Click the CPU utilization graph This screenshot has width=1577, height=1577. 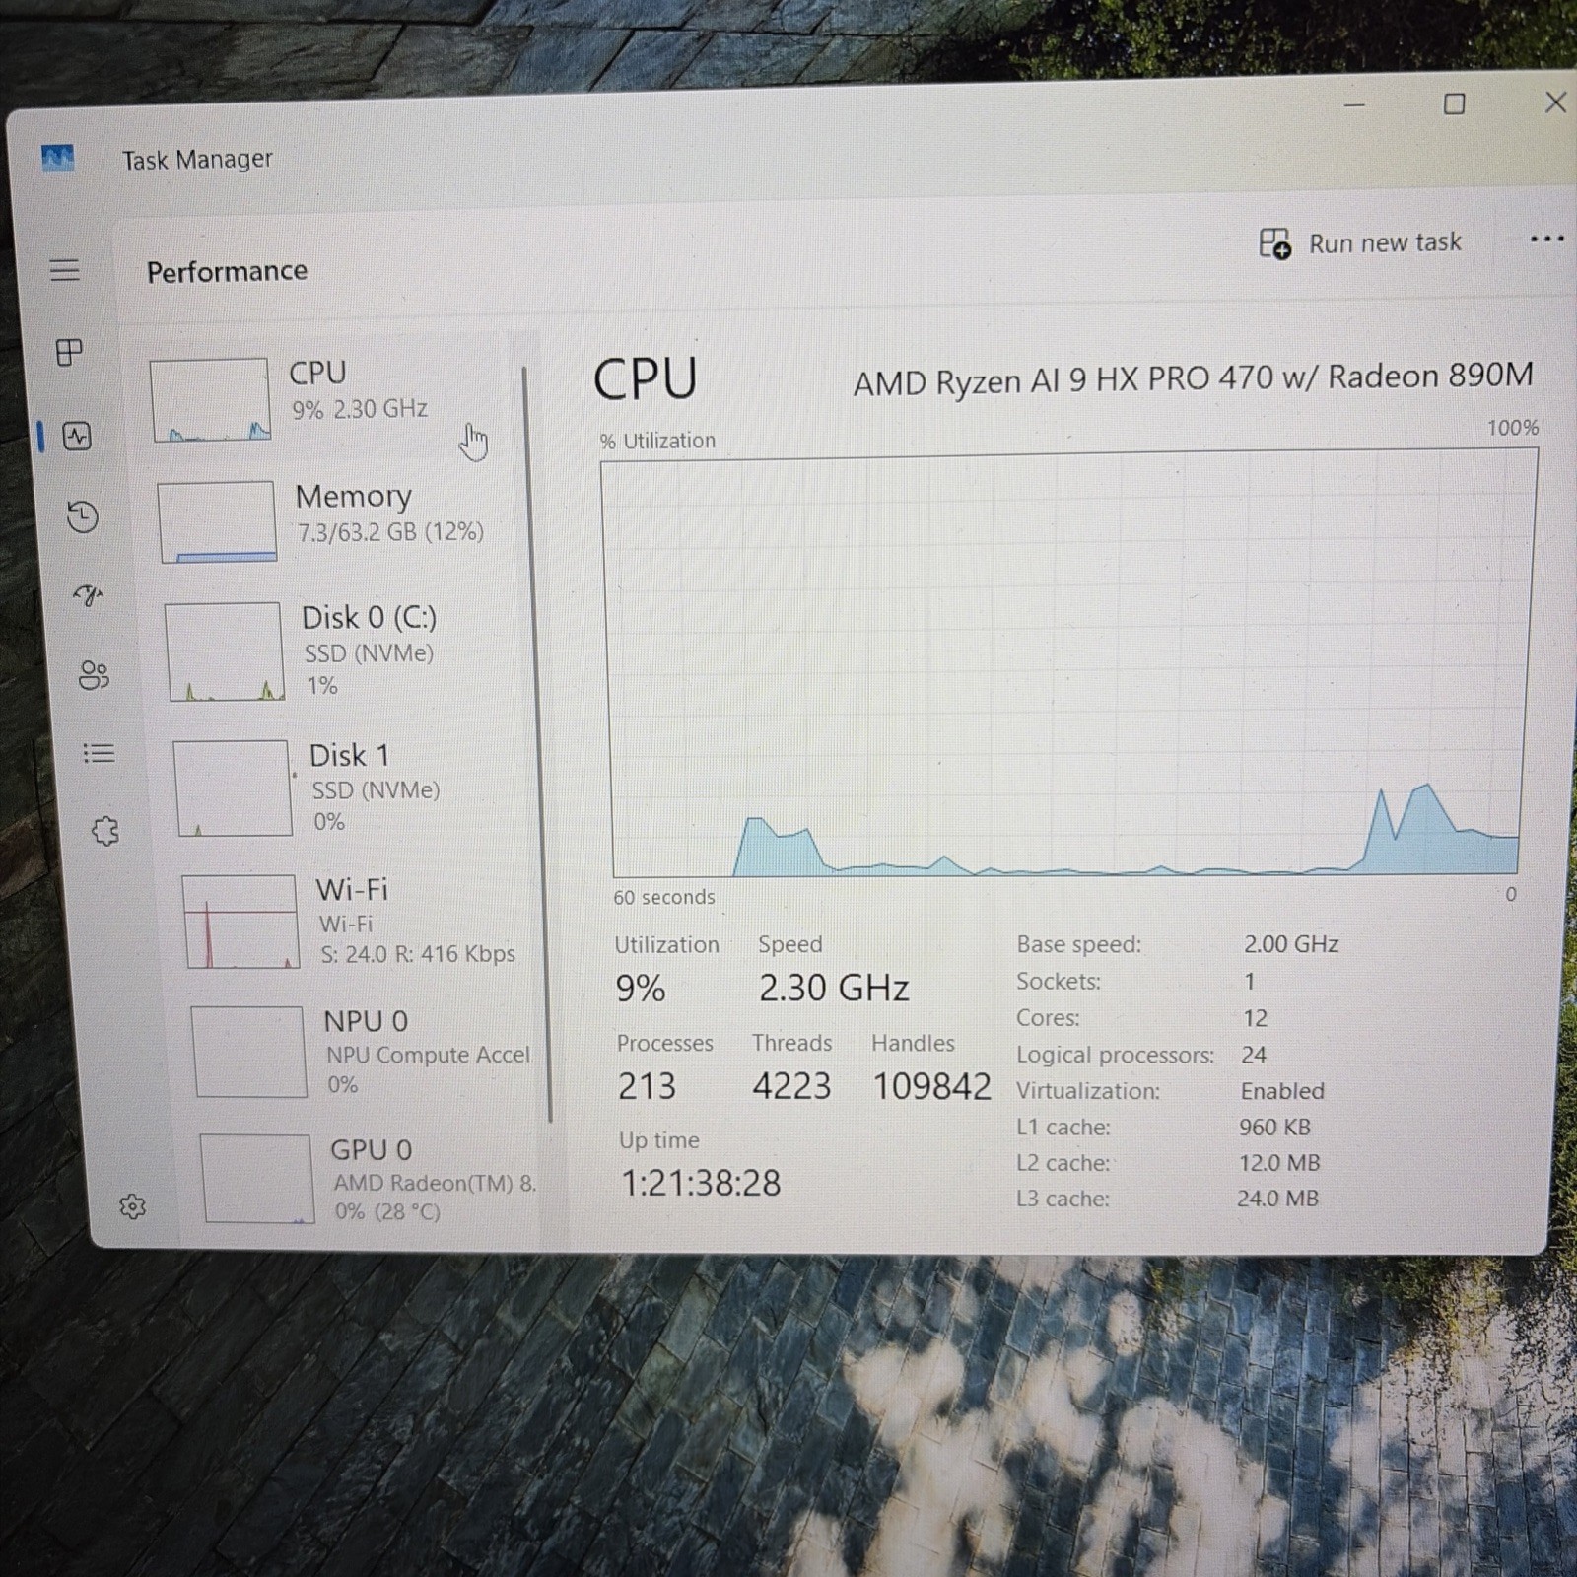coord(1069,663)
